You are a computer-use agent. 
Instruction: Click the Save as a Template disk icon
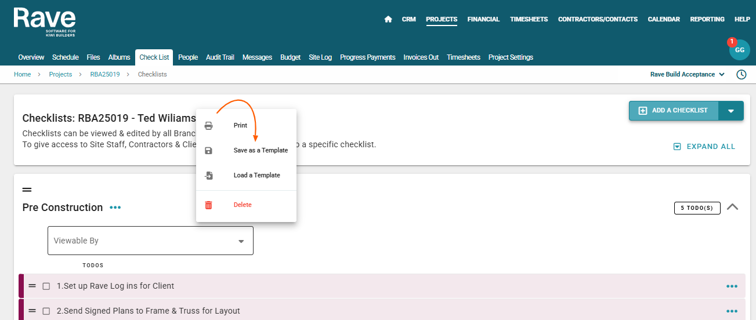pyautogui.click(x=209, y=150)
